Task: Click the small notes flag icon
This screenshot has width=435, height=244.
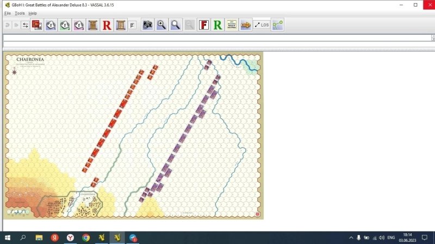Action: (132, 25)
